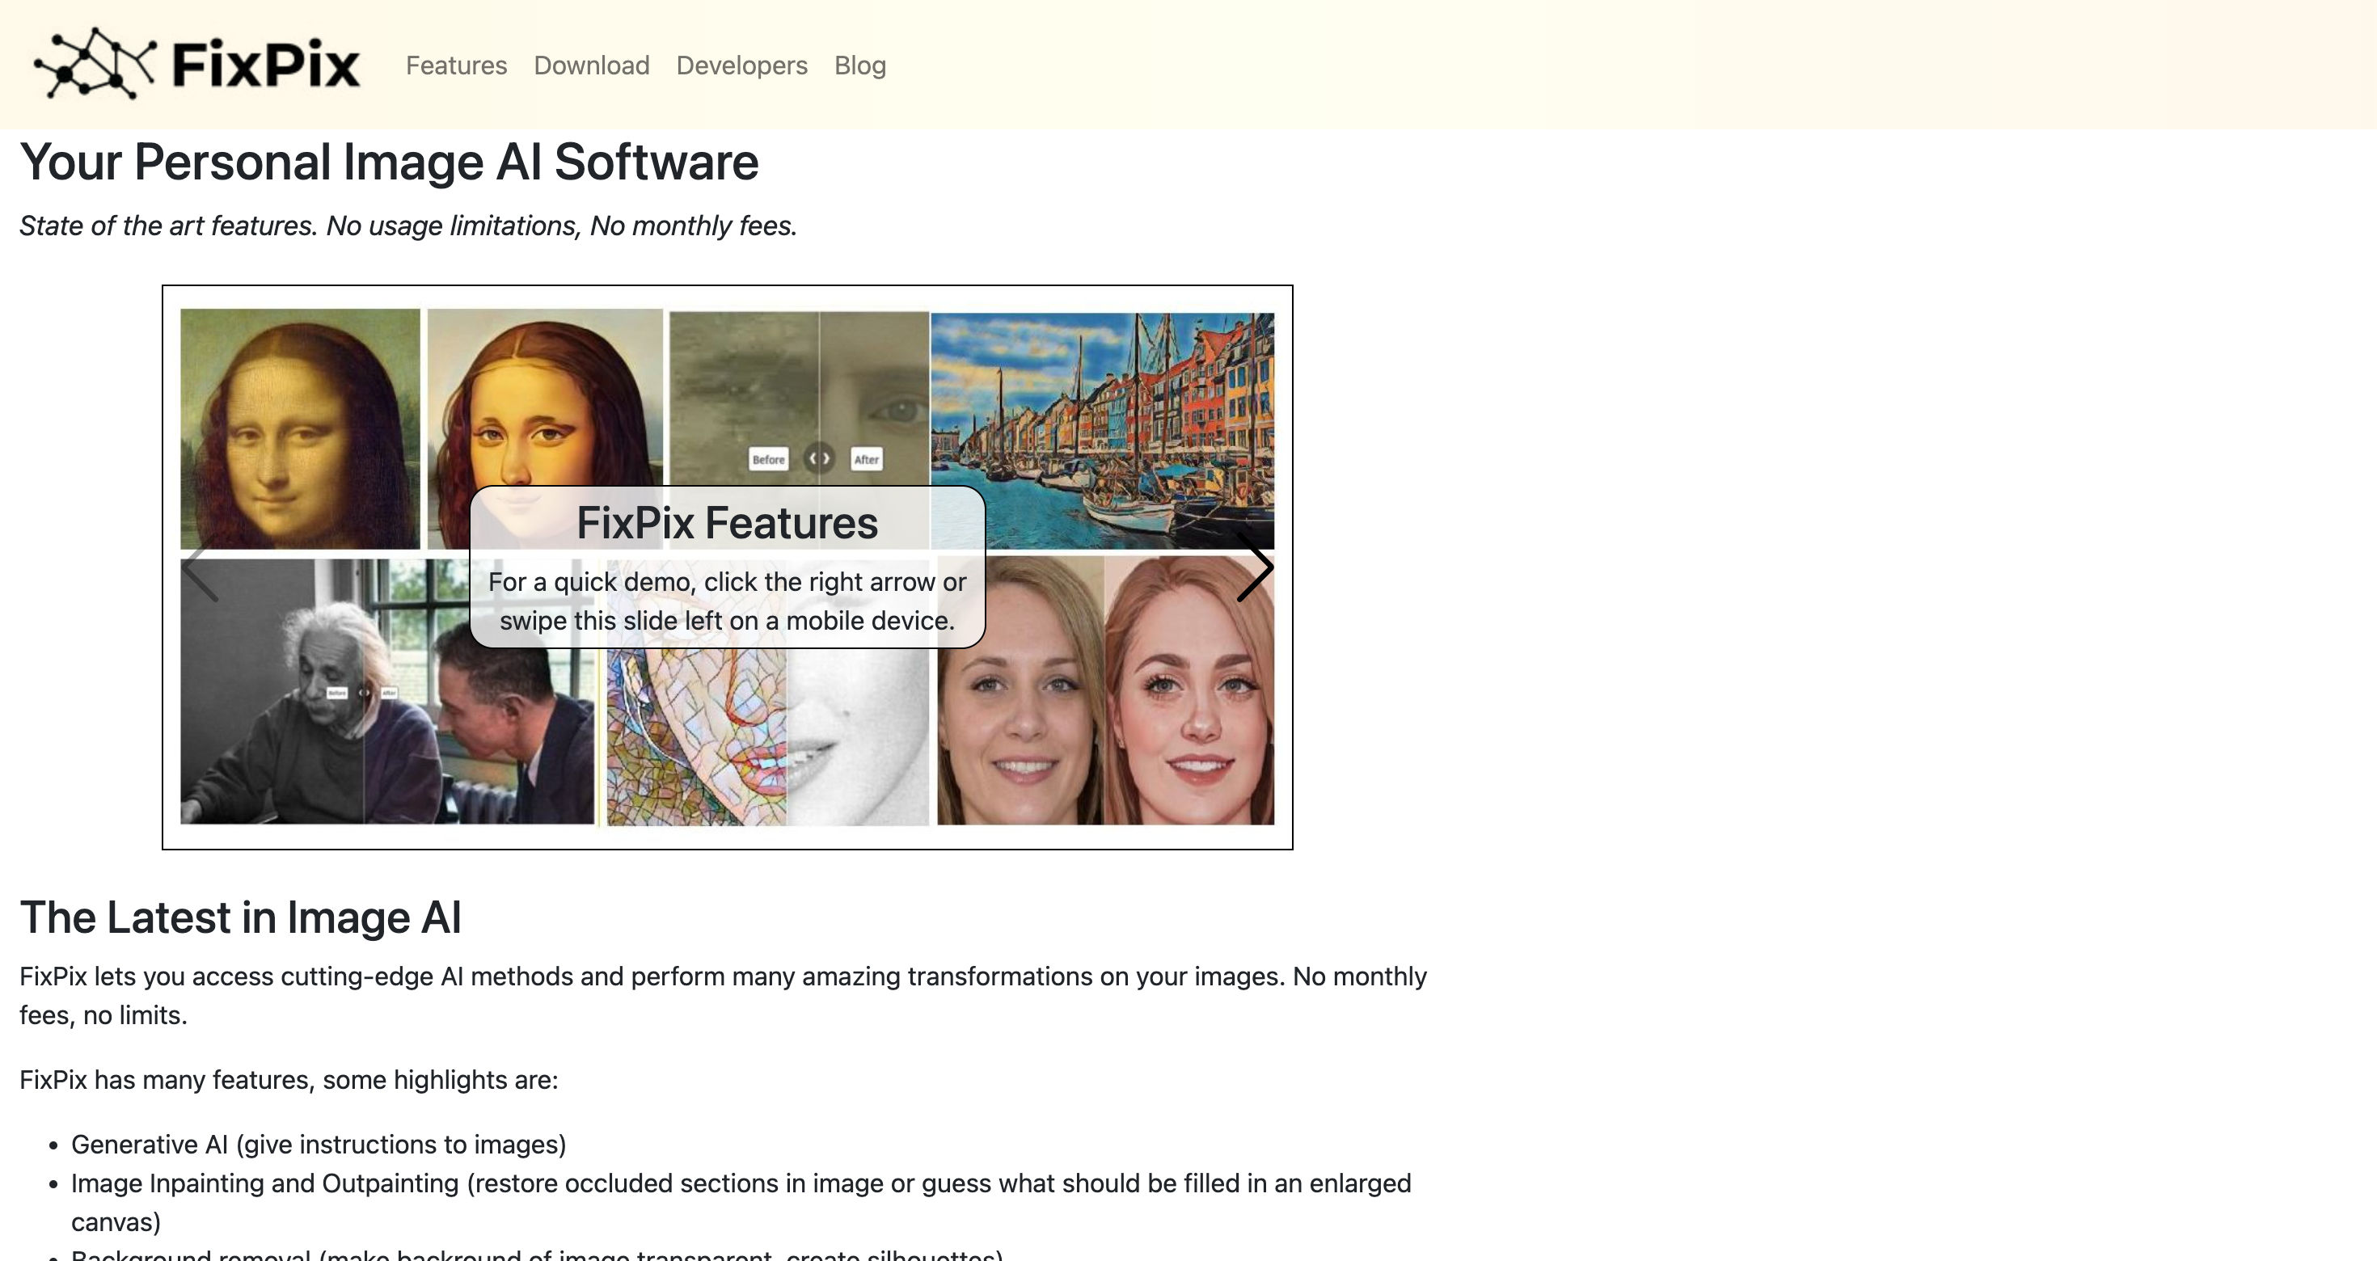Go back with the carousel left arrow
The height and width of the screenshot is (1261, 2377).
tap(200, 567)
